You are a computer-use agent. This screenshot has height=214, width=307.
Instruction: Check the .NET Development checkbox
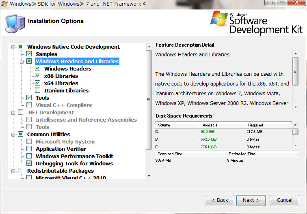(21, 112)
